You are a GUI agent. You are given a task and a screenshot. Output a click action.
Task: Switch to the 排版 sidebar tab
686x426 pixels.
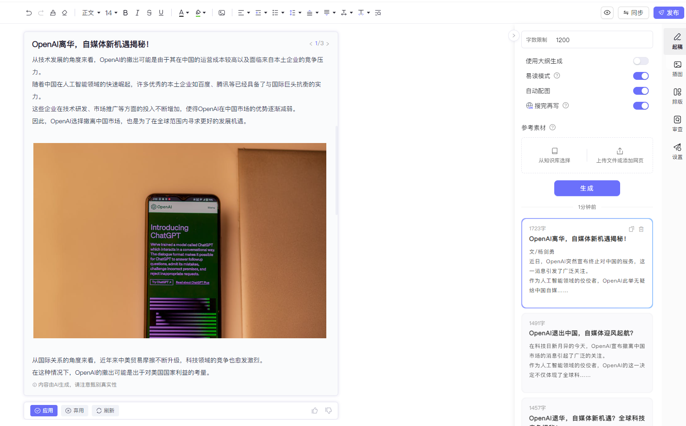pos(677,95)
